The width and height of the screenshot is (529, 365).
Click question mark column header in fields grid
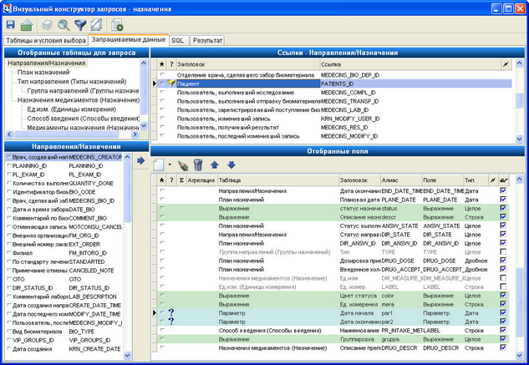(171, 180)
